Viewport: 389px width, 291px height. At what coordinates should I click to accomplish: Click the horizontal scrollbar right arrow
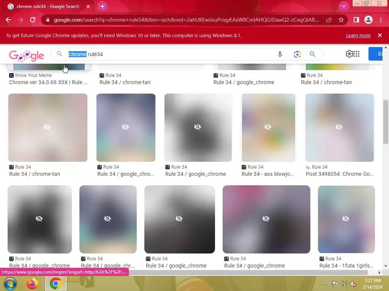tap(379, 273)
